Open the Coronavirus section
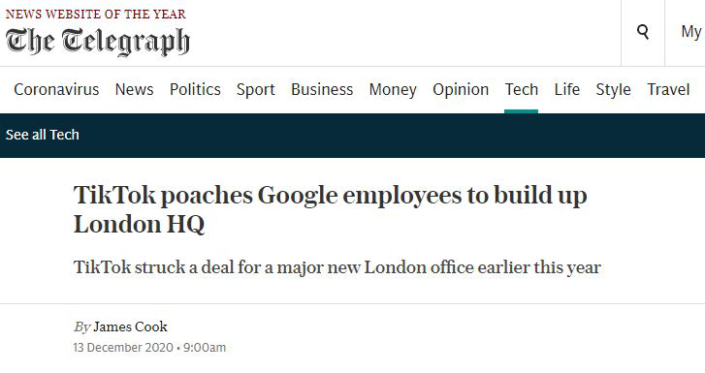This screenshot has width=705, height=373. point(56,89)
